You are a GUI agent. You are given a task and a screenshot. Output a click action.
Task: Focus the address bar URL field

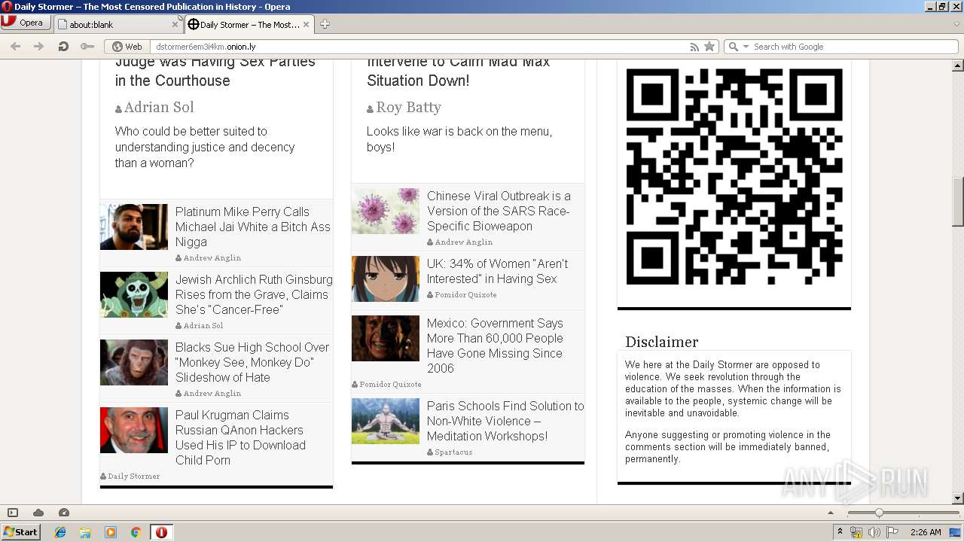[418, 47]
